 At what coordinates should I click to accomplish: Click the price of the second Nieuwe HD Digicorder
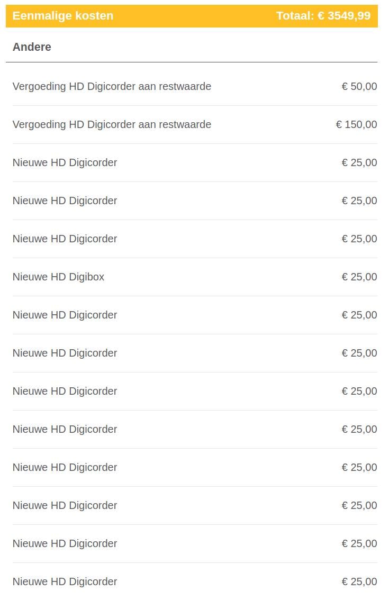click(x=359, y=201)
